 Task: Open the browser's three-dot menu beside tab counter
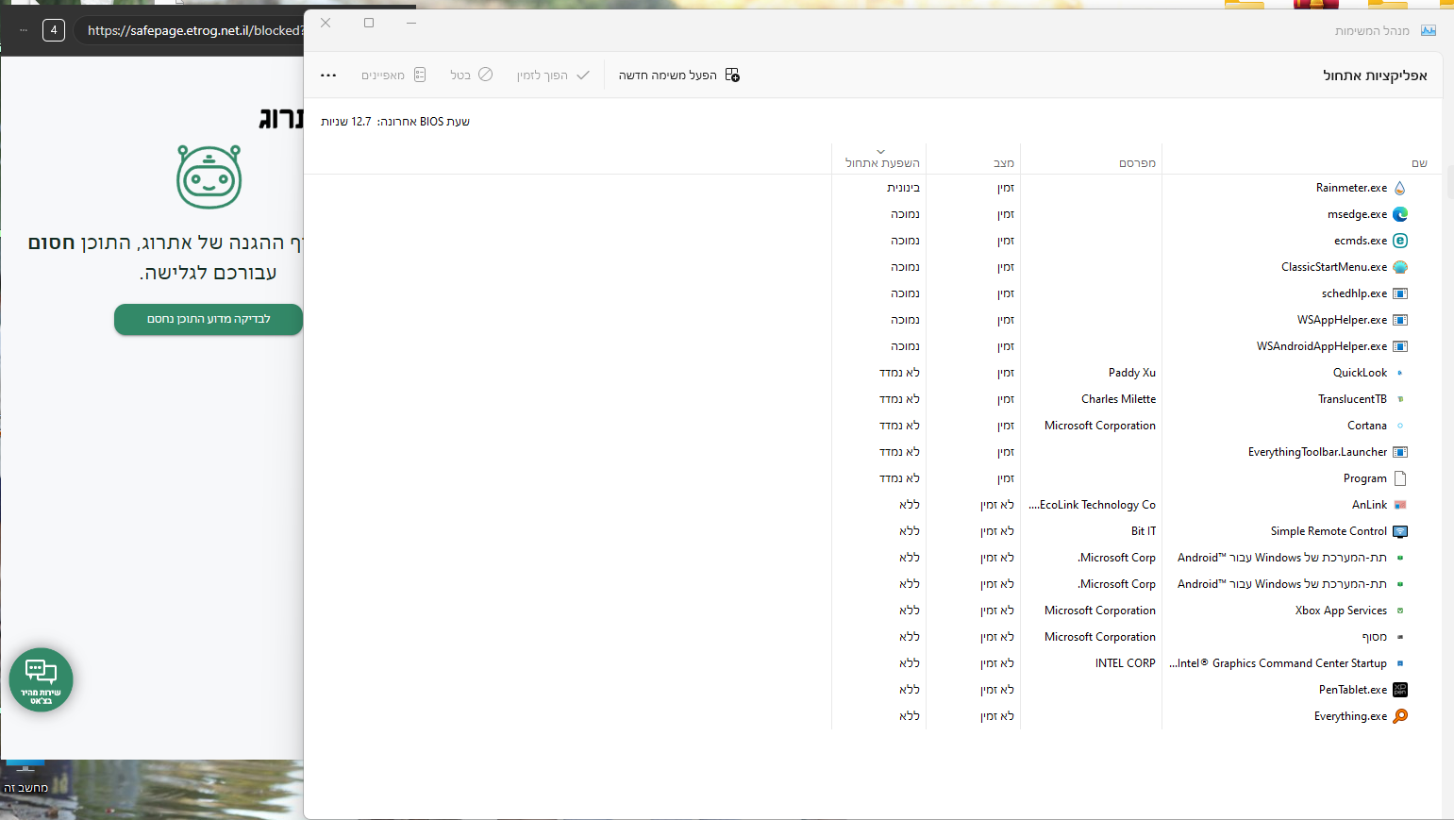pos(24,30)
